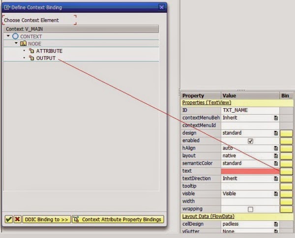Click the binding button for tooltip property

click(x=286, y=186)
